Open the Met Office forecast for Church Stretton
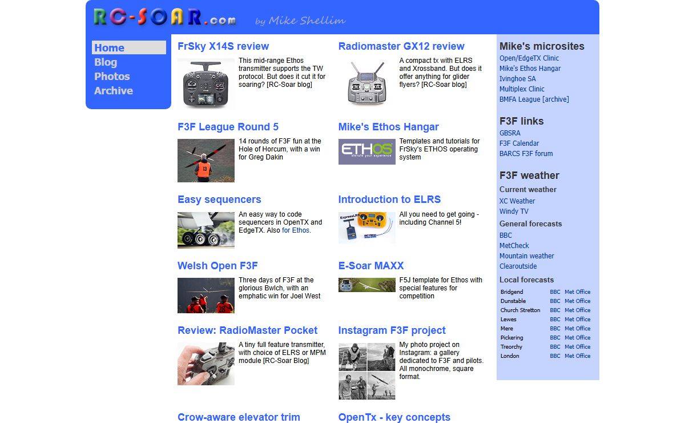685x423 pixels. click(x=578, y=310)
